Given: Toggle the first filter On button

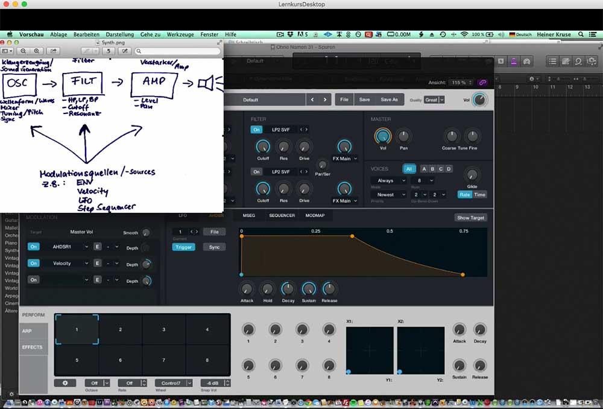Looking at the screenshot, I should pos(256,130).
